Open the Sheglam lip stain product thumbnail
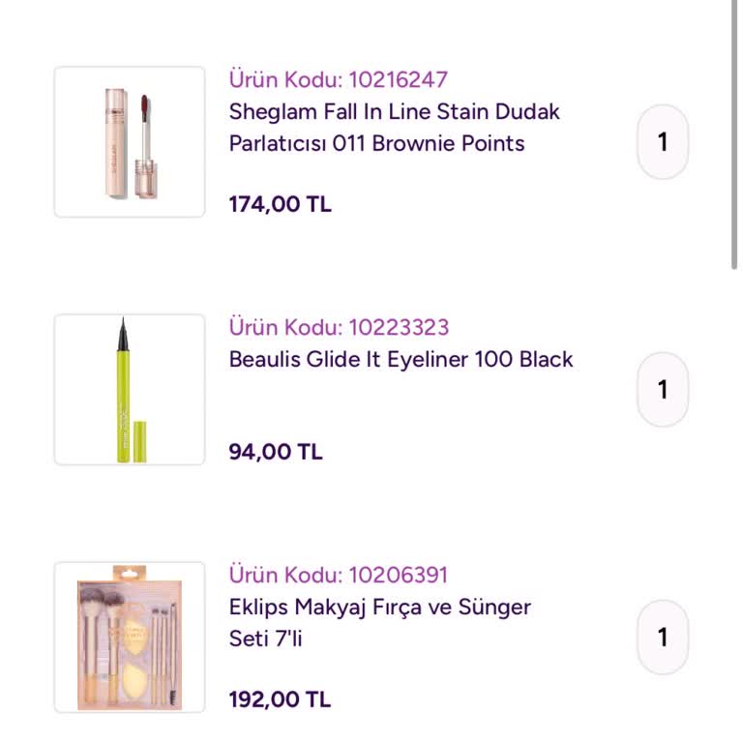This screenshot has width=743, height=743. [130, 141]
